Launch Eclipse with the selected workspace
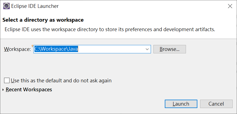The height and width of the screenshot is (114, 237). pos(181,104)
